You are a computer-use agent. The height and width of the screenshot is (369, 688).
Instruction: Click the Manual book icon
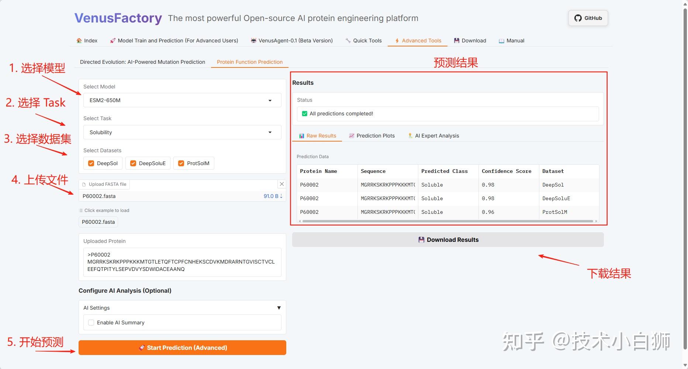tap(501, 41)
